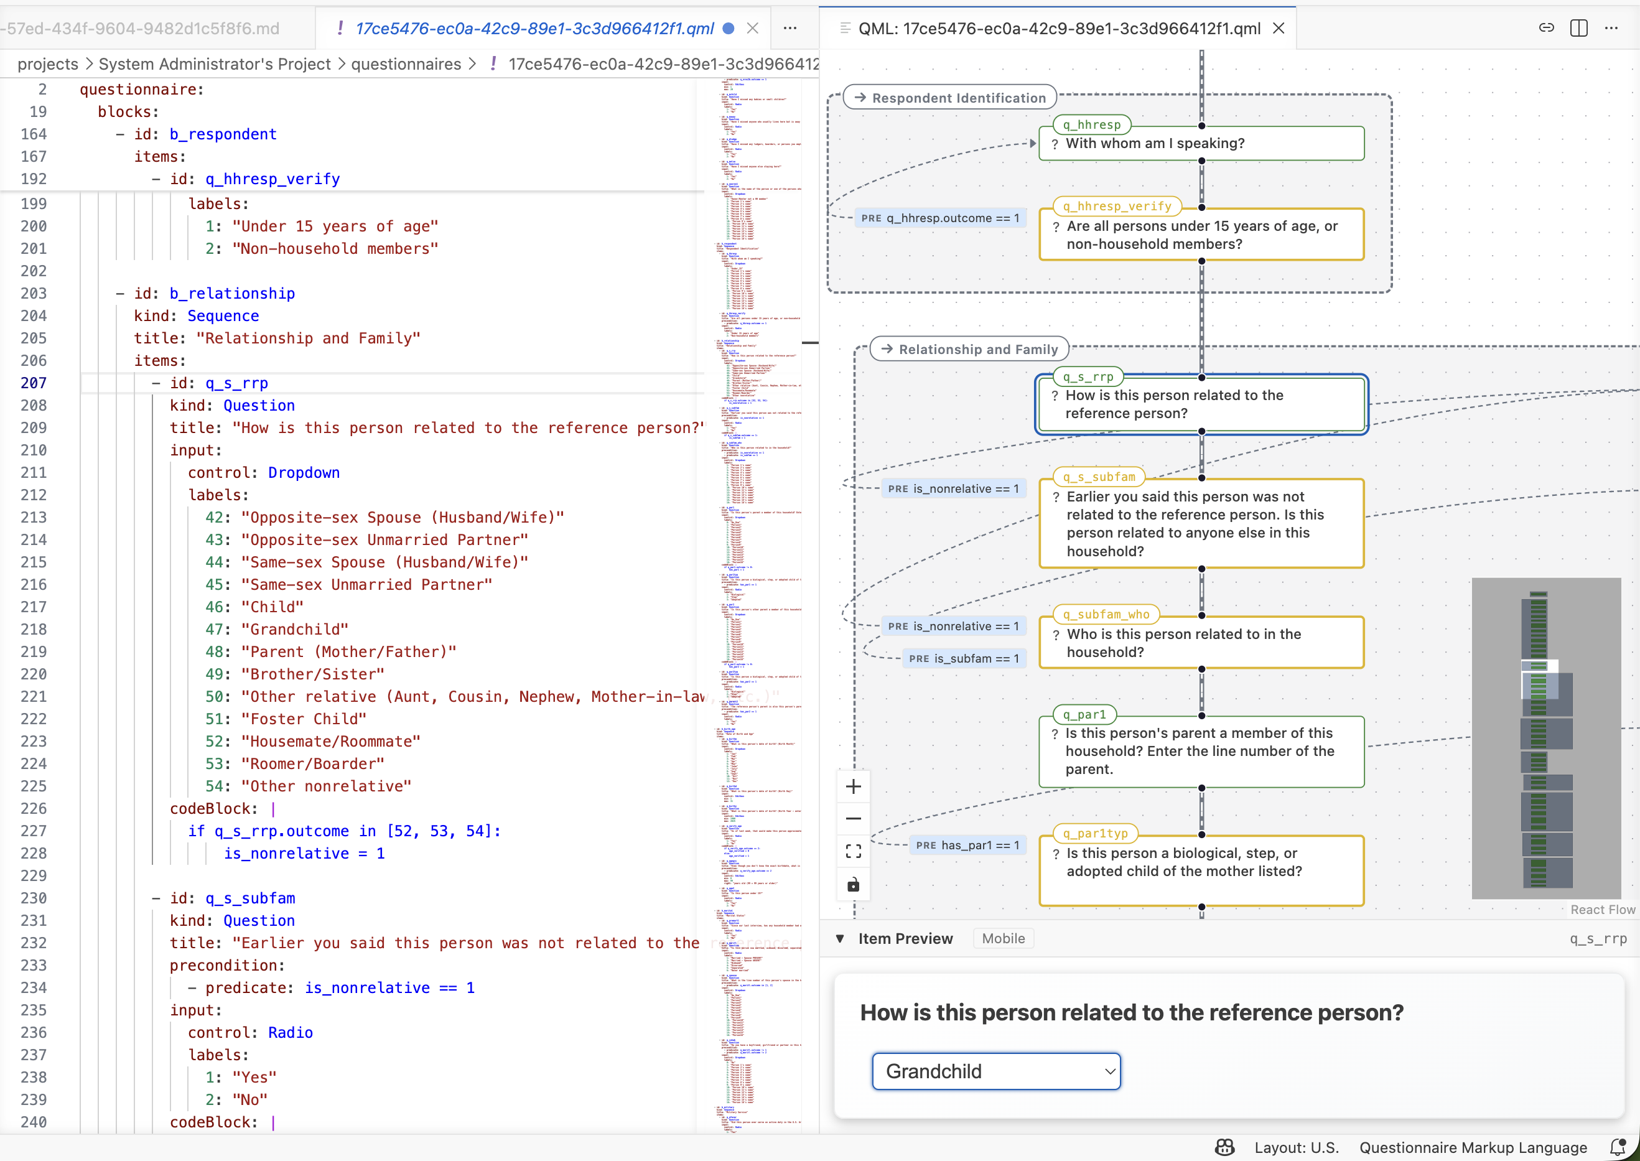Open Copilot status icon in status bar
The width and height of the screenshot is (1640, 1161).
click(x=1224, y=1147)
